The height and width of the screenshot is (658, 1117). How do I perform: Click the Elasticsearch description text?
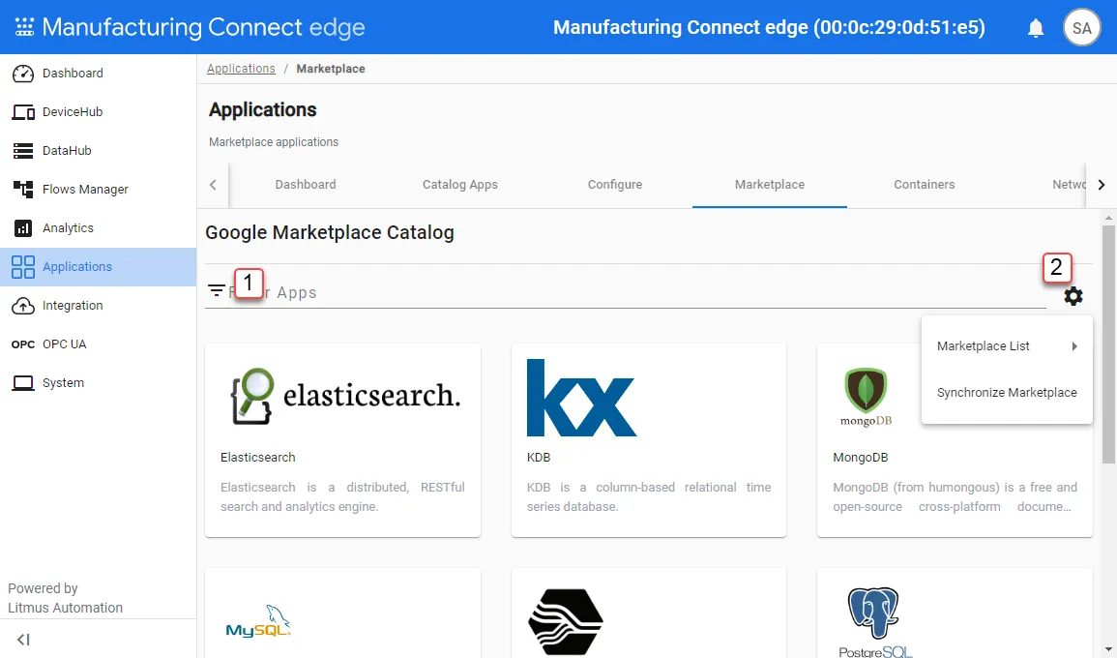pos(342,496)
